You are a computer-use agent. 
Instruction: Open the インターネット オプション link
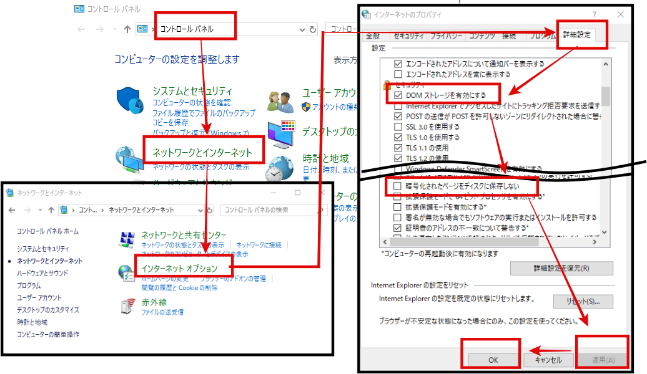click(x=179, y=267)
